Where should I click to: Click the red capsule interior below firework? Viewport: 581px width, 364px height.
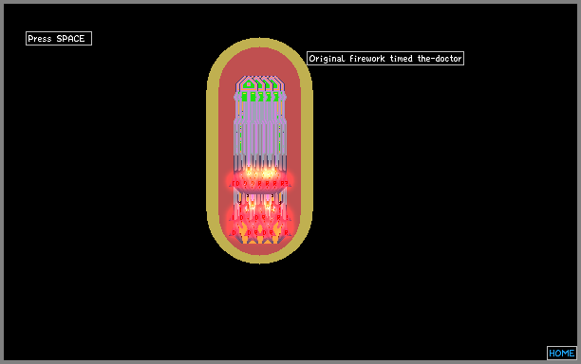tap(260, 249)
